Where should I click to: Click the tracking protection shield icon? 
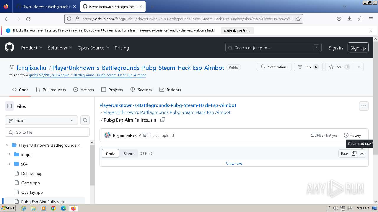click(x=69, y=19)
